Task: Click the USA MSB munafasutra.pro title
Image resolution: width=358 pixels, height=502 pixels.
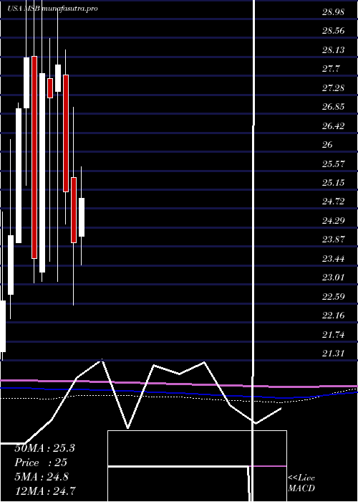Action: coord(52,9)
